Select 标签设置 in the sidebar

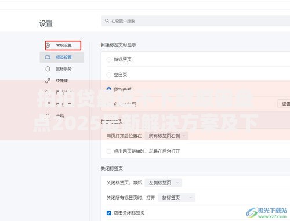coord(61,57)
